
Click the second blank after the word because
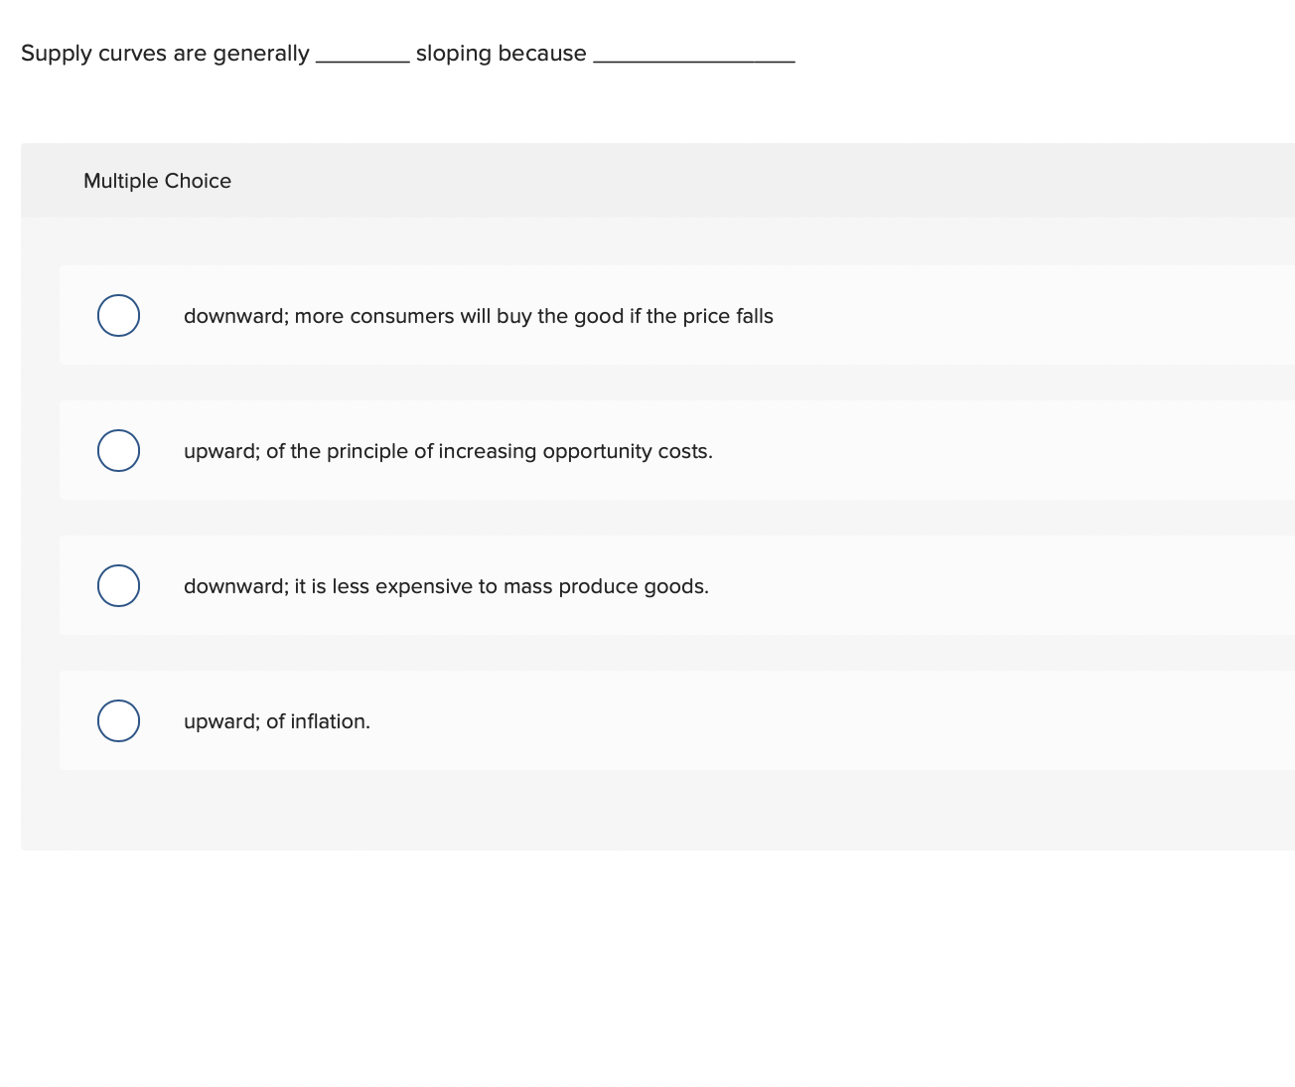(694, 54)
